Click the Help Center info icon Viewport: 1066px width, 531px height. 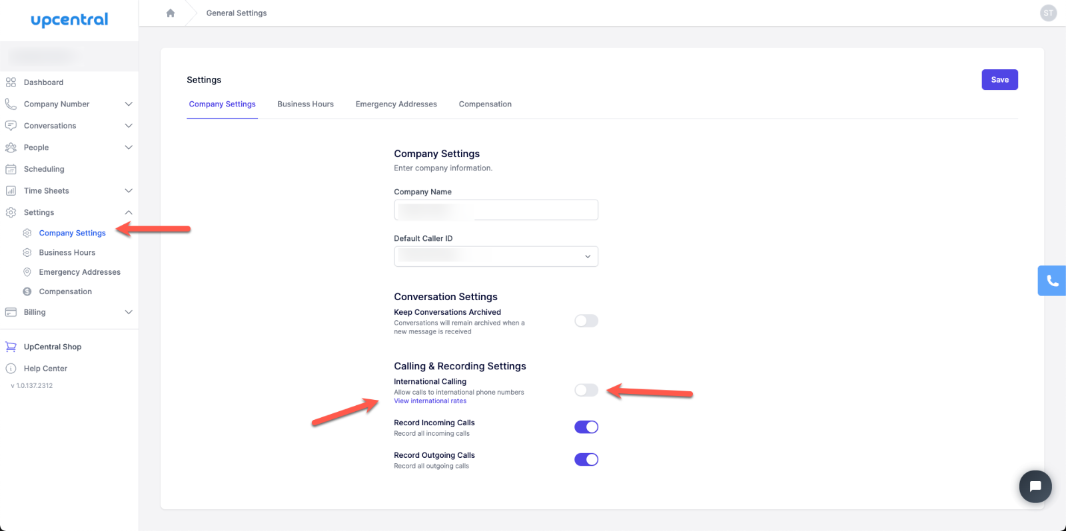pos(11,369)
